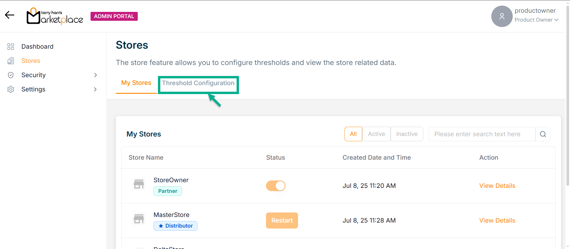Open the My Stores tab
Image resolution: width=570 pixels, height=249 pixels.
[136, 83]
